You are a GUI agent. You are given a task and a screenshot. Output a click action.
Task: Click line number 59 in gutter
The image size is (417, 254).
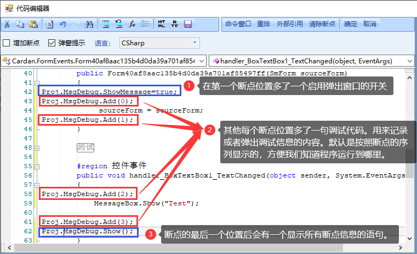point(28,203)
